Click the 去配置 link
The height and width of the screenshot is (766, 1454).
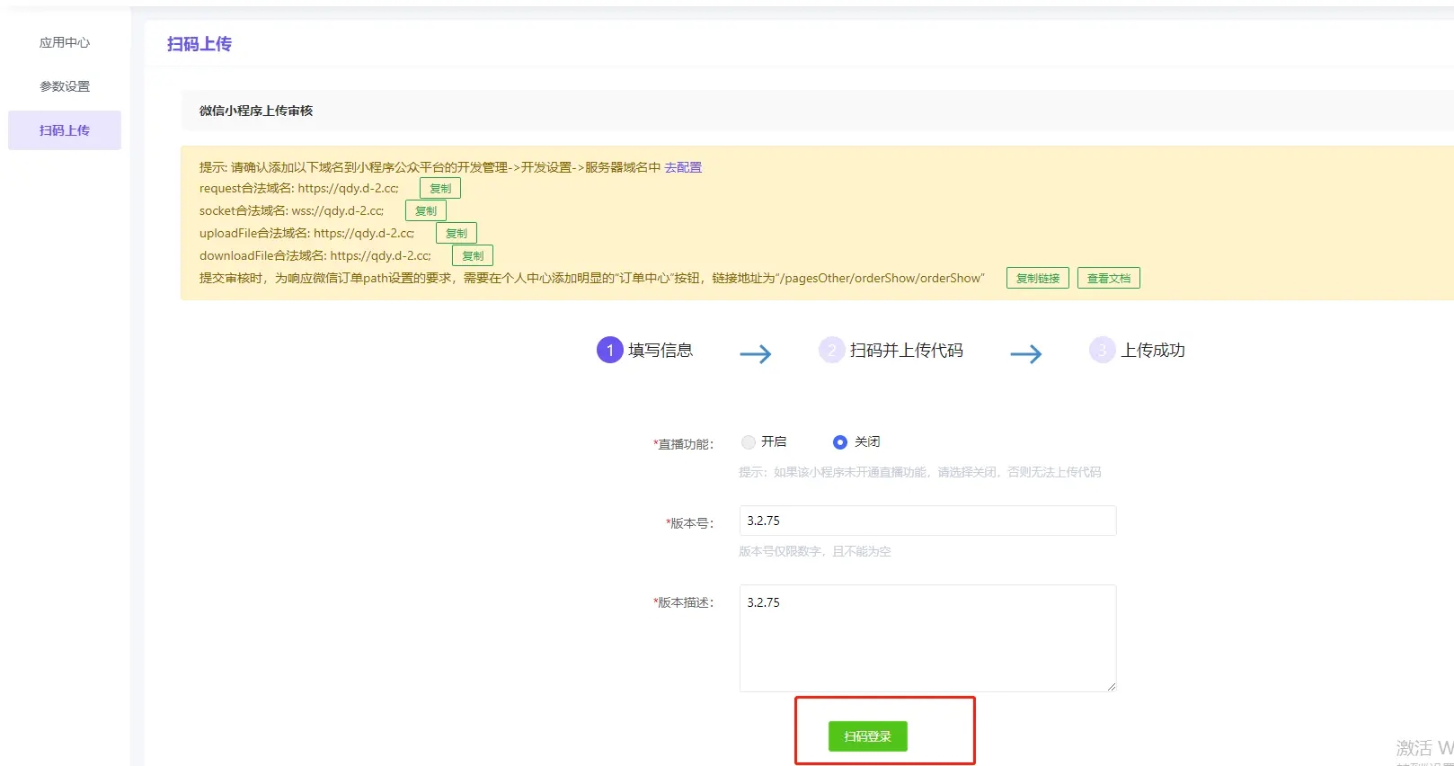(683, 167)
